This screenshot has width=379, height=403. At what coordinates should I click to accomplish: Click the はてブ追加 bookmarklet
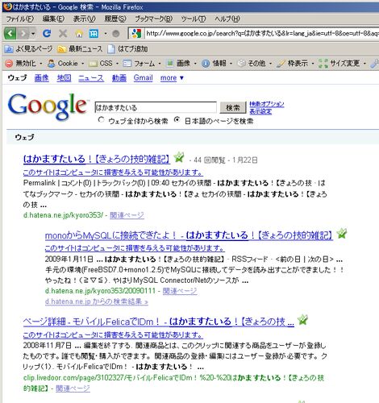[x=127, y=48]
